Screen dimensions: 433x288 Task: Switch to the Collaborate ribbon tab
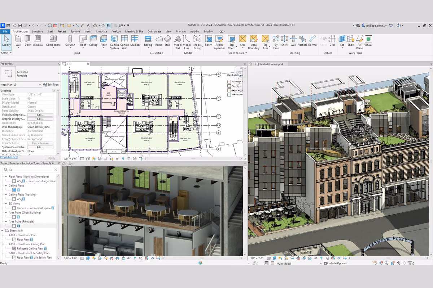pyautogui.click(x=154, y=31)
